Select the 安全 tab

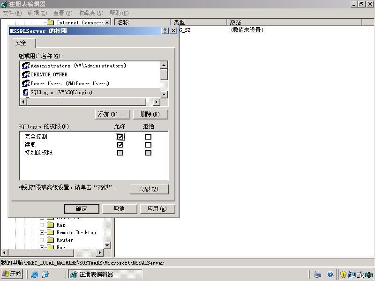point(24,43)
